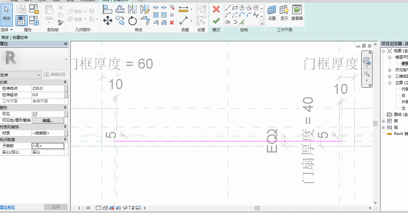Select the Offset tool icon
408x213 pixels.
[120, 9]
